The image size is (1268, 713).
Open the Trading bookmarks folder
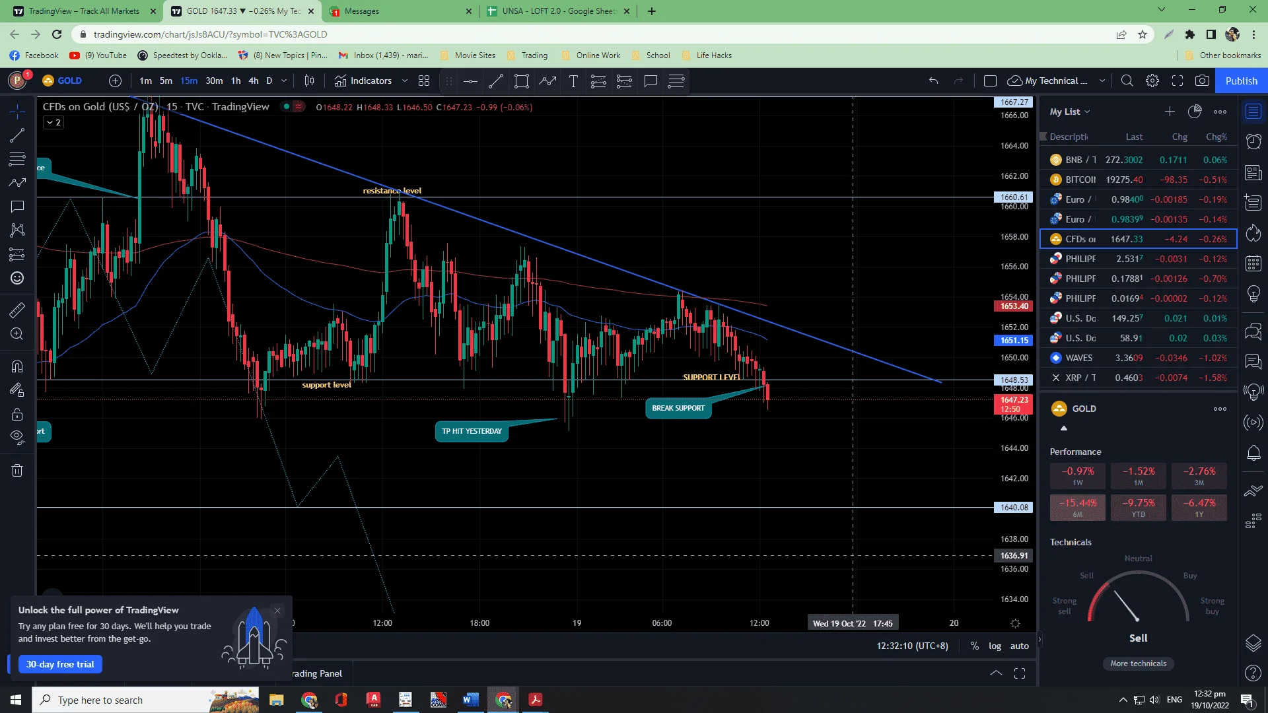527,55
